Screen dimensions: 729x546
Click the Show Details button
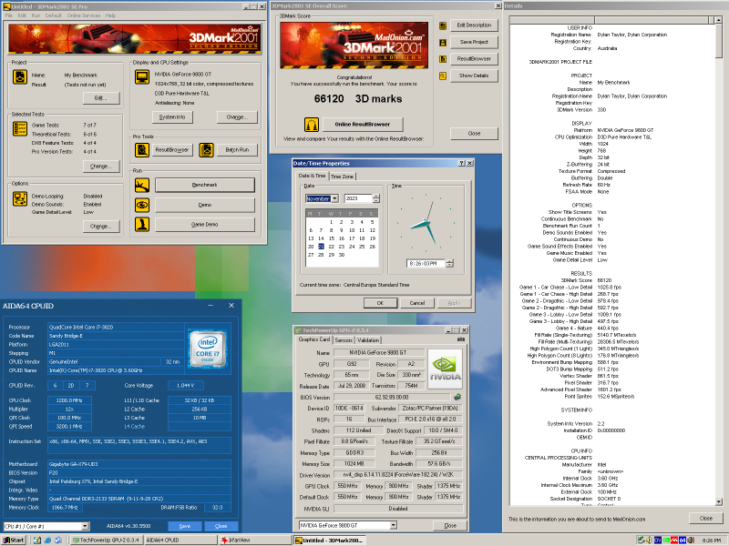coord(474,76)
